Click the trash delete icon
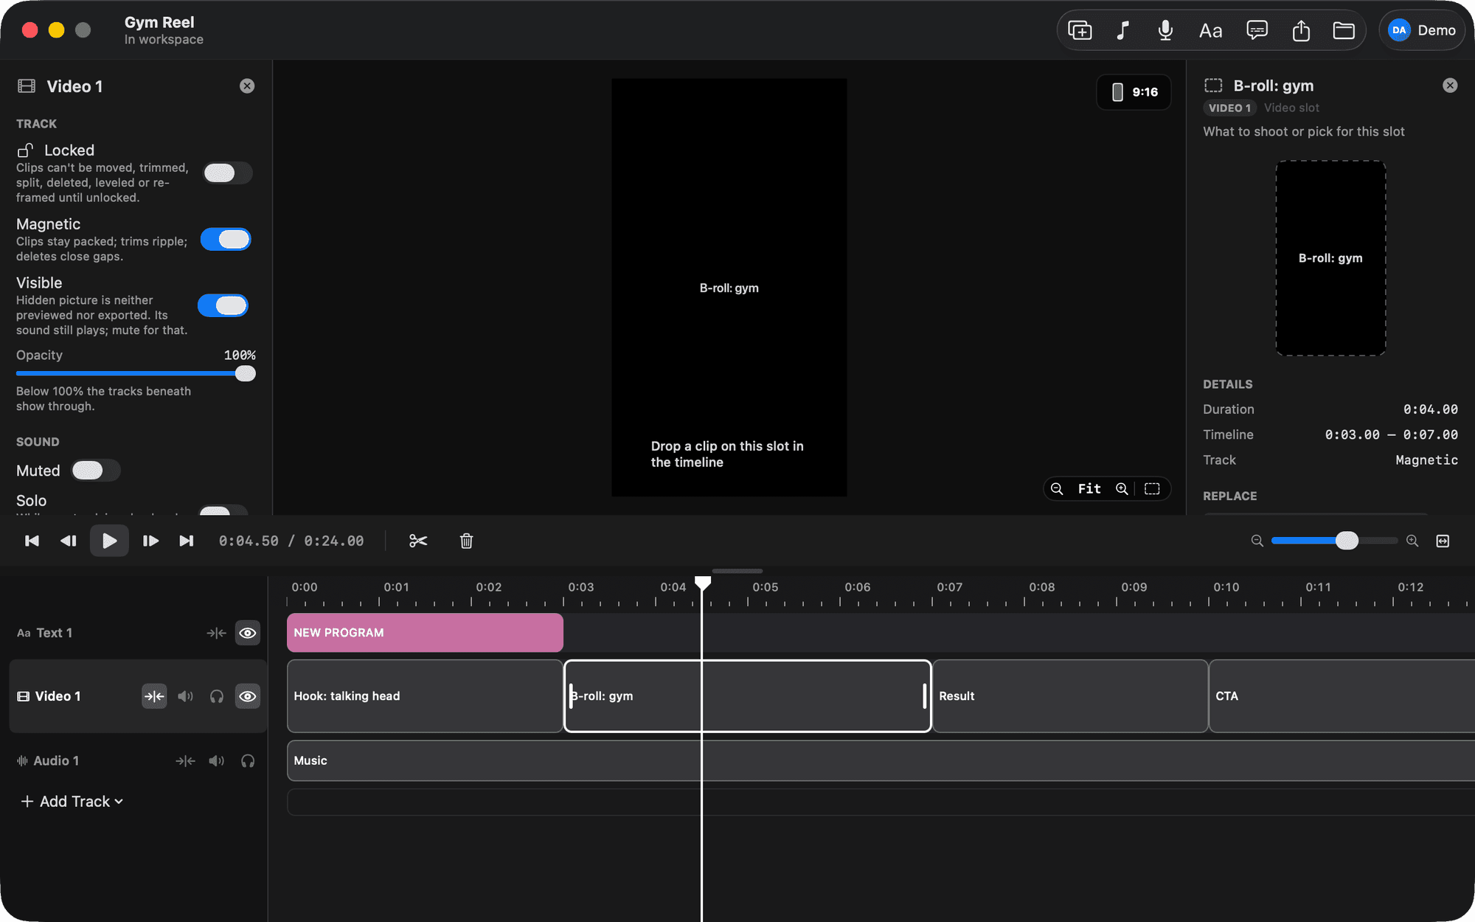This screenshot has height=922, width=1475. click(x=466, y=541)
